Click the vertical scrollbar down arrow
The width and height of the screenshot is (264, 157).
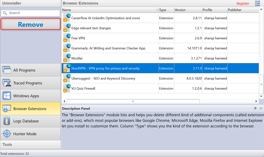[261, 96]
